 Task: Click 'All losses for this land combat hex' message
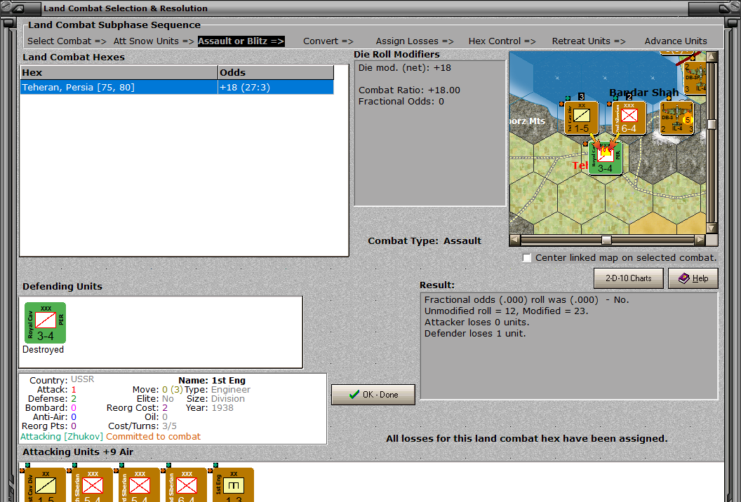[526, 439]
